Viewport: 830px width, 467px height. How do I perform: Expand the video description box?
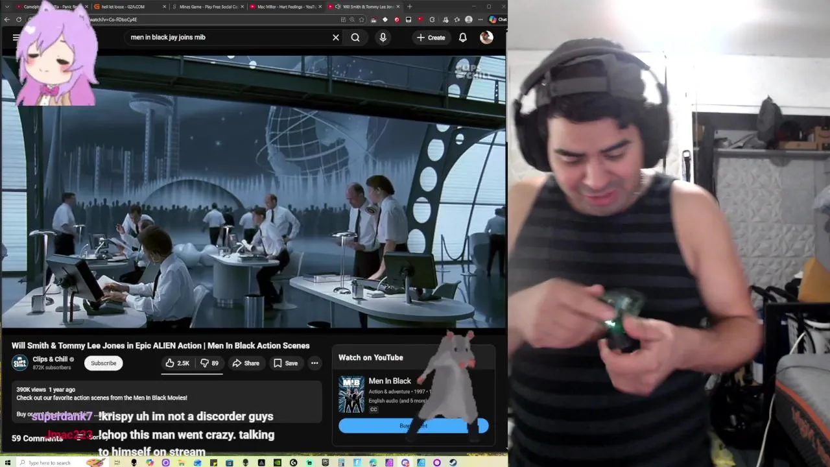[167, 402]
